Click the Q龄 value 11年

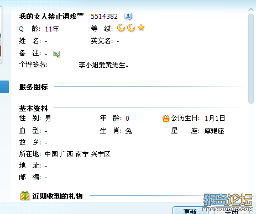click(52, 29)
